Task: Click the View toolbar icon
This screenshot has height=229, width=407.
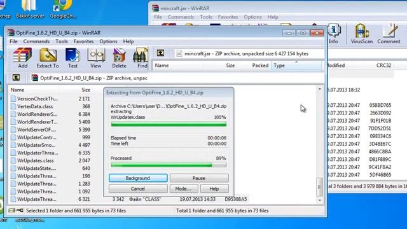Action: 96,58
